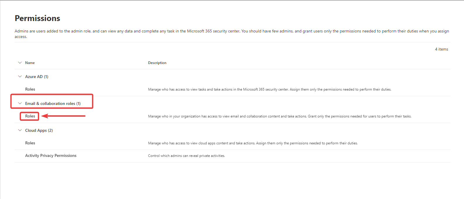This screenshot has width=464, height=199.
Task: Click the Description column header
Action: point(157,63)
